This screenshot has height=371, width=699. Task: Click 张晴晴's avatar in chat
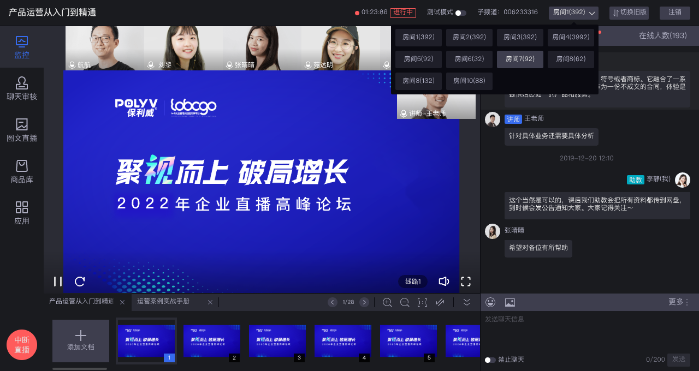[x=493, y=231]
